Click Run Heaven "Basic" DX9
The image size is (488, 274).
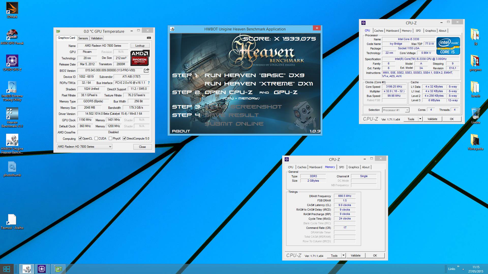click(254, 75)
